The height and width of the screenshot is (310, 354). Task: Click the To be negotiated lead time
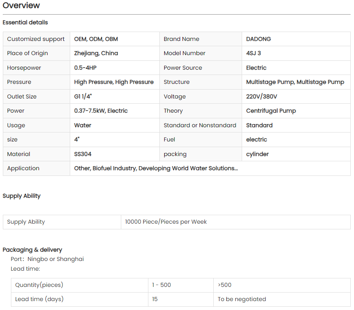pos(242,299)
